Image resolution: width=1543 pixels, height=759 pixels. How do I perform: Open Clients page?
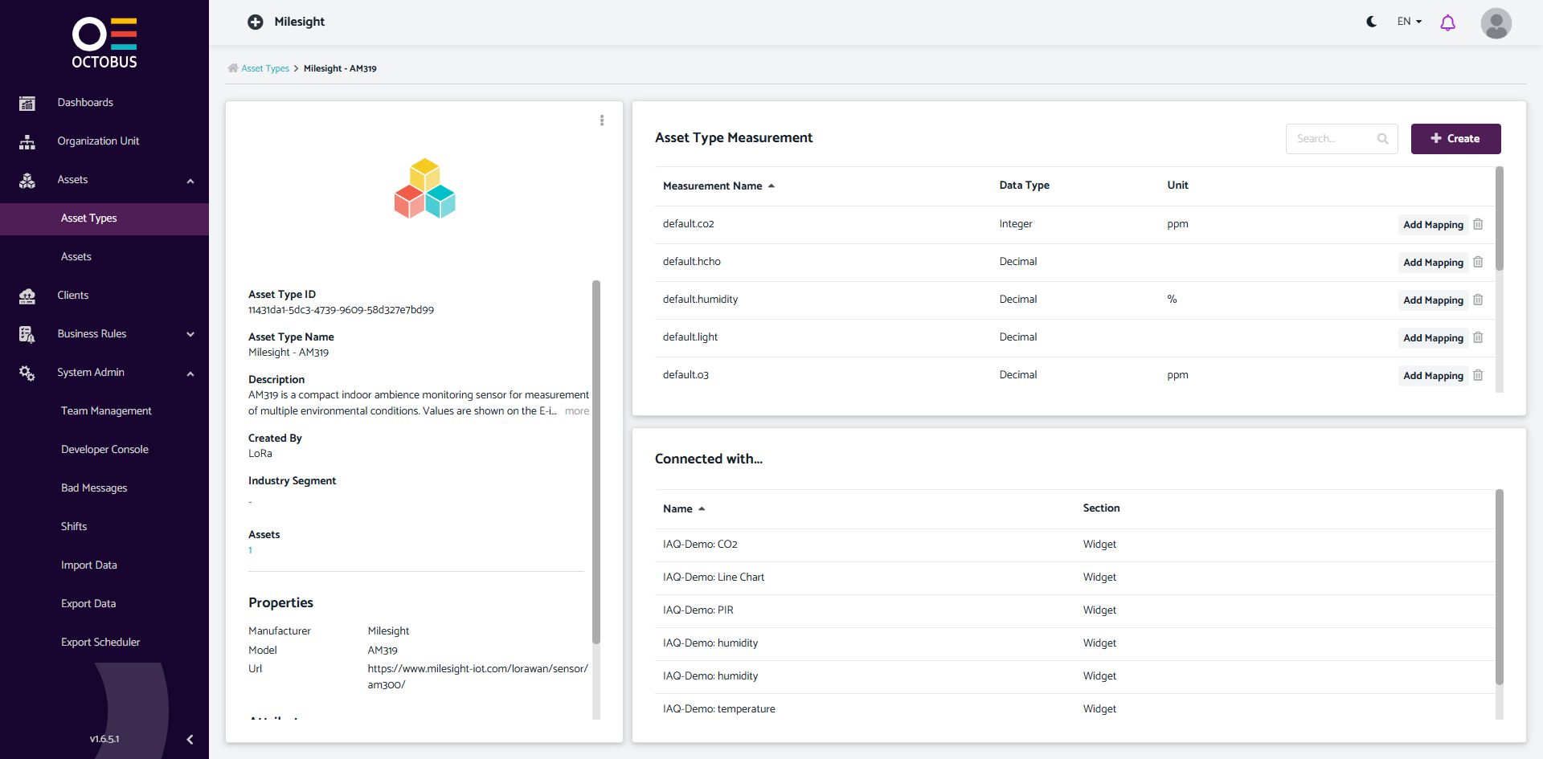[x=73, y=295]
